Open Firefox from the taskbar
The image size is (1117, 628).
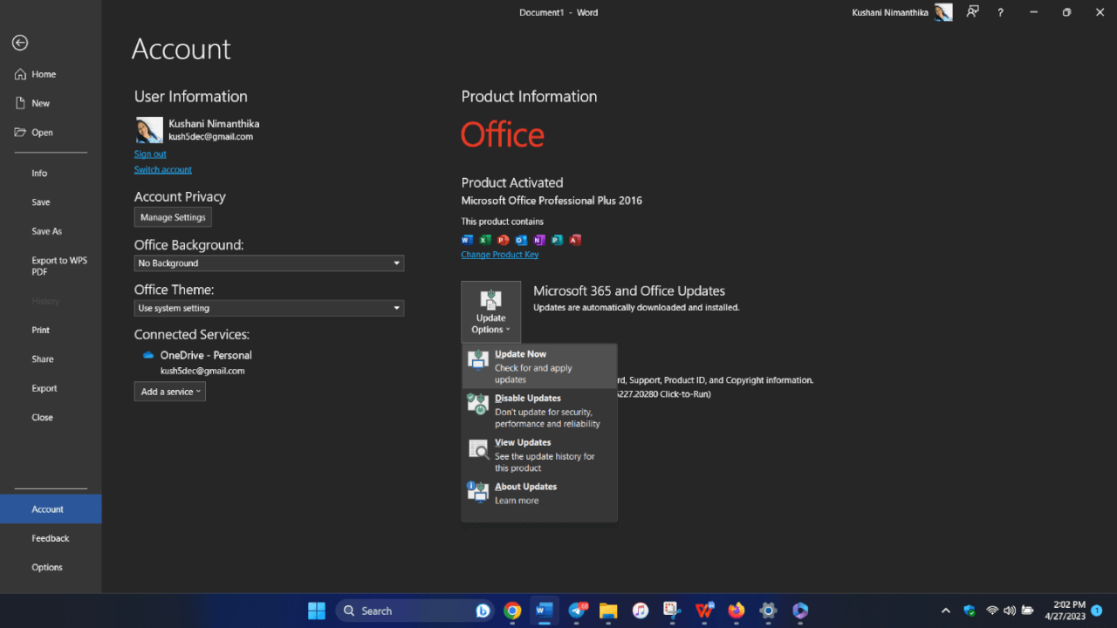(736, 611)
